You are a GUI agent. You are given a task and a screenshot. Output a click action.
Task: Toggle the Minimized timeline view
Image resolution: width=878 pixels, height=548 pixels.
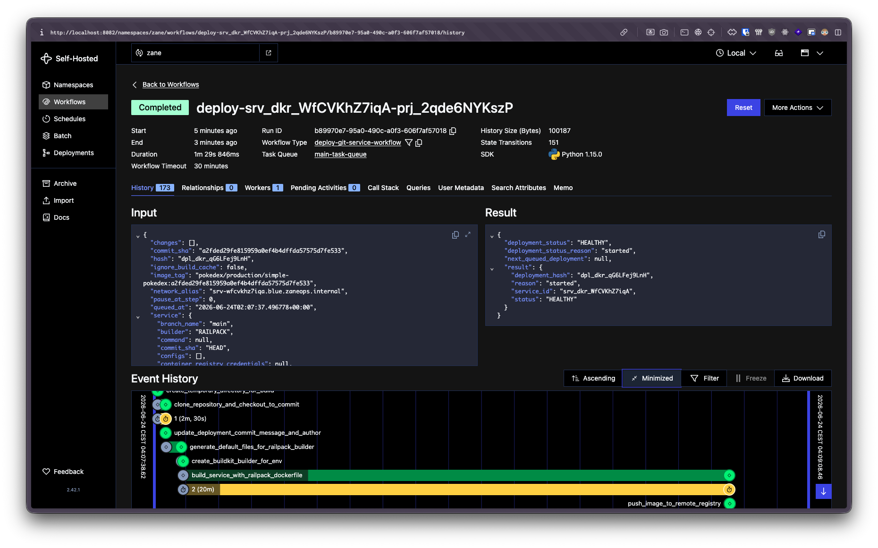point(651,378)
